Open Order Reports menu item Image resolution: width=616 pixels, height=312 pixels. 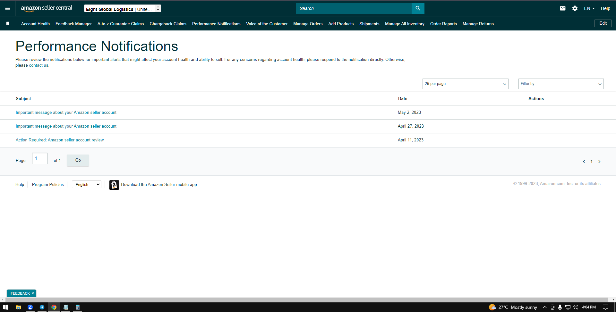click(443, 24)
